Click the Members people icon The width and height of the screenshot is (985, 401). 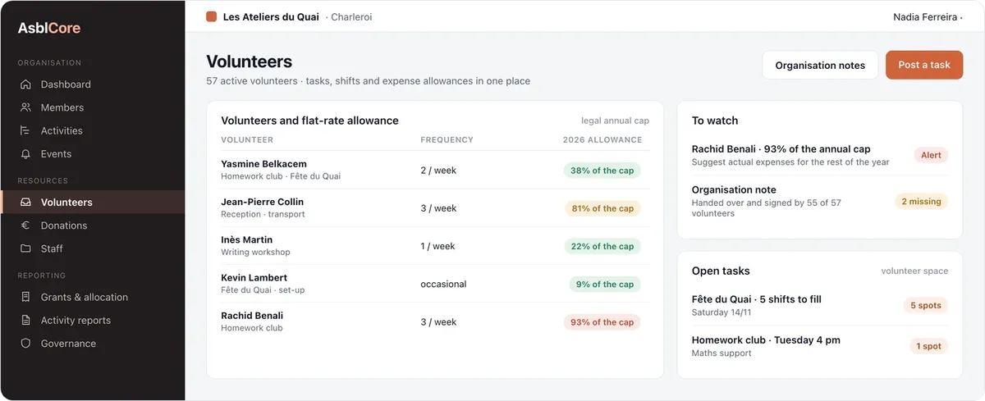pyautogui.click(x=25, y=107)
